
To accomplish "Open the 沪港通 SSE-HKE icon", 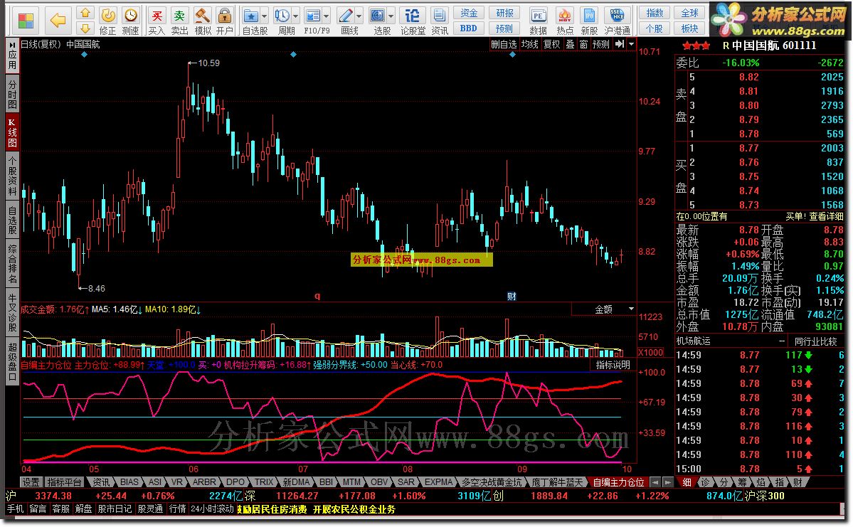I will click(x=617, y=21).
